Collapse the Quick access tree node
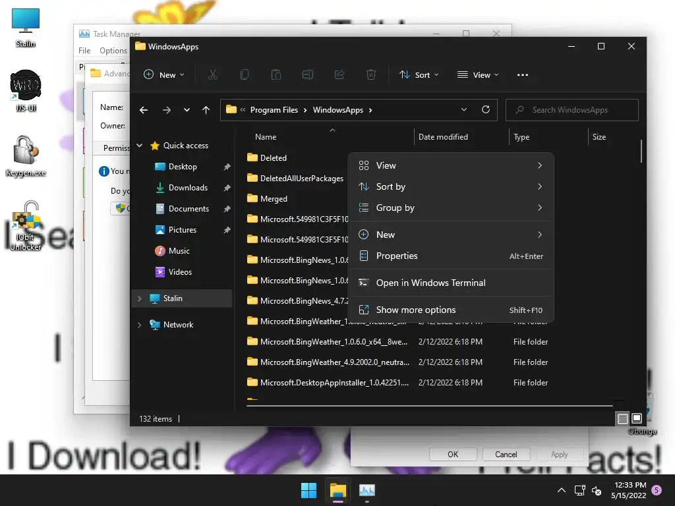The image size is (675, 506). click(x=140, y=146)
